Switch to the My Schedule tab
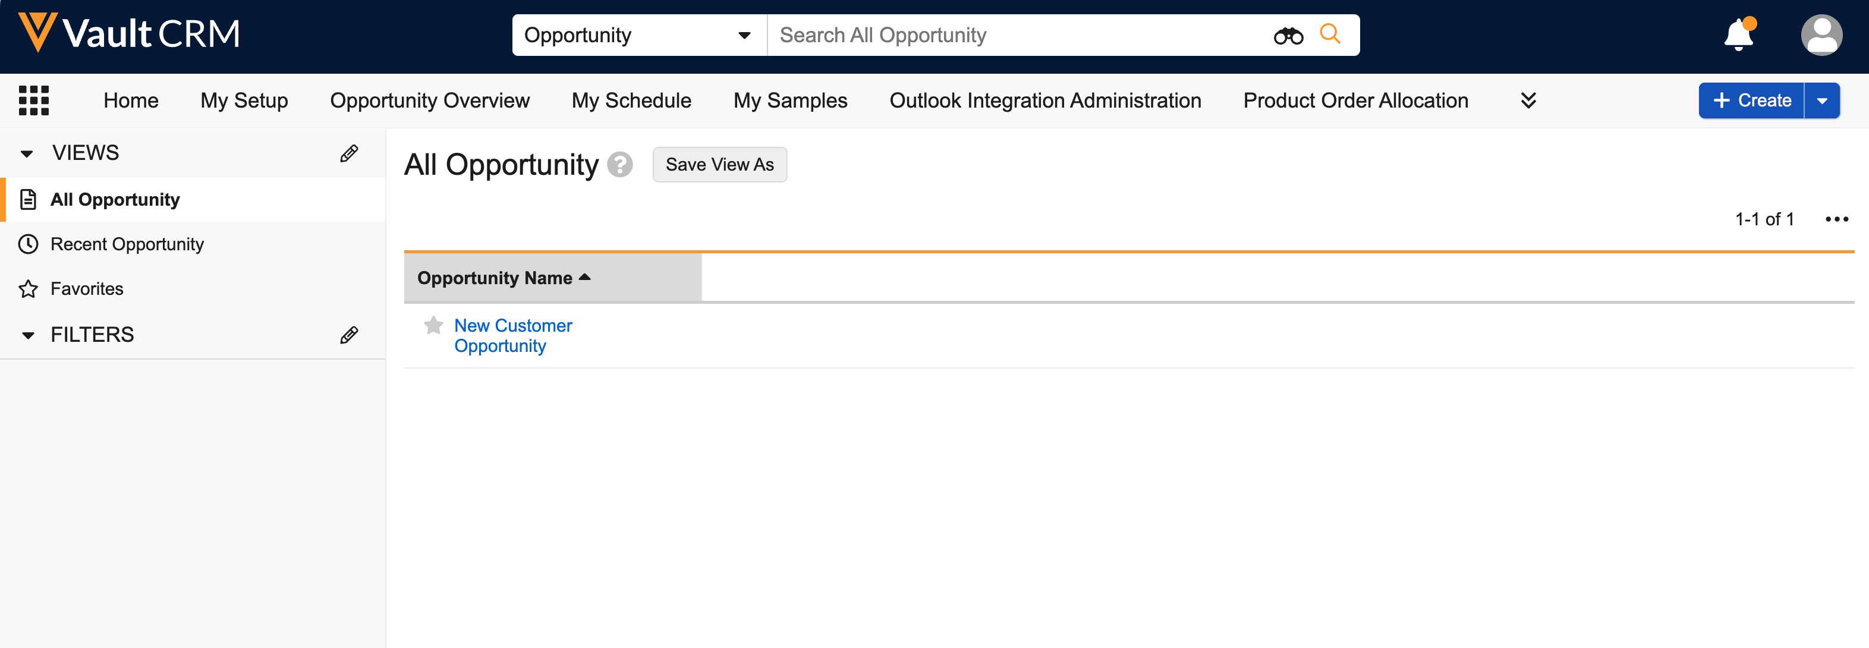The height and width of the screenshot is (648, 1869). 631,100
